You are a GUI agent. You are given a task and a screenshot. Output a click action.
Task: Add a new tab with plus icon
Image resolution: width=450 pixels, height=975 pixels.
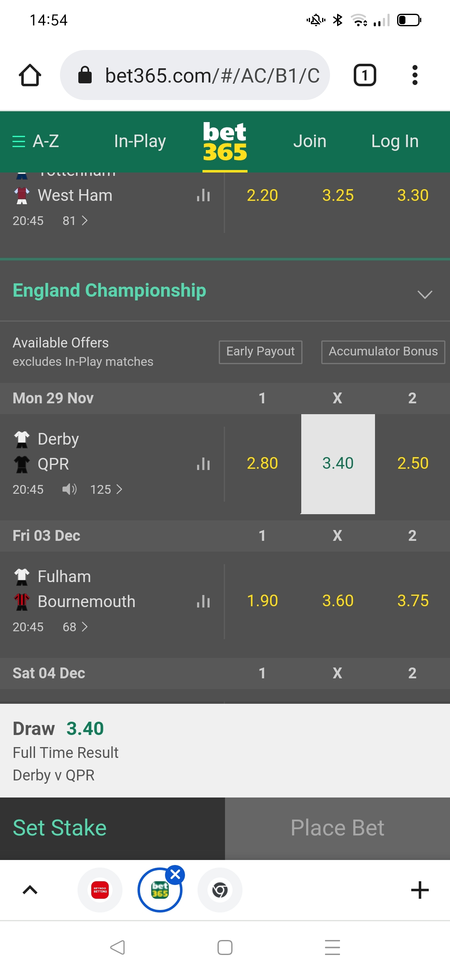pyautogui.click(x=420, y=890)
